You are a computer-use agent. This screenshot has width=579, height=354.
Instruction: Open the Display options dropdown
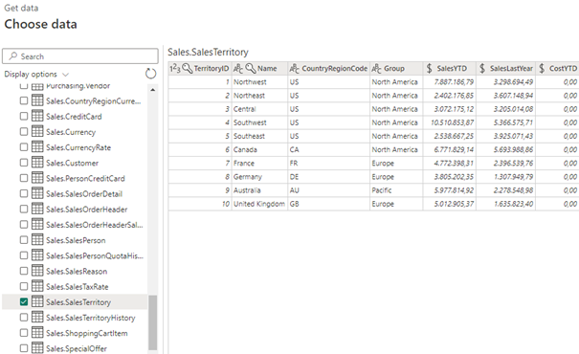tap(36, 75)
